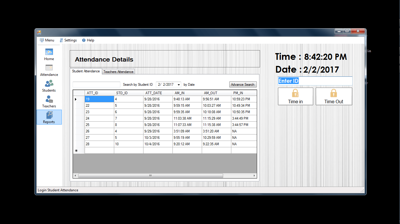Screen dimensions: 400x224
Task: Sort by AM_IN column header
Action: click(x=187, y=93)
